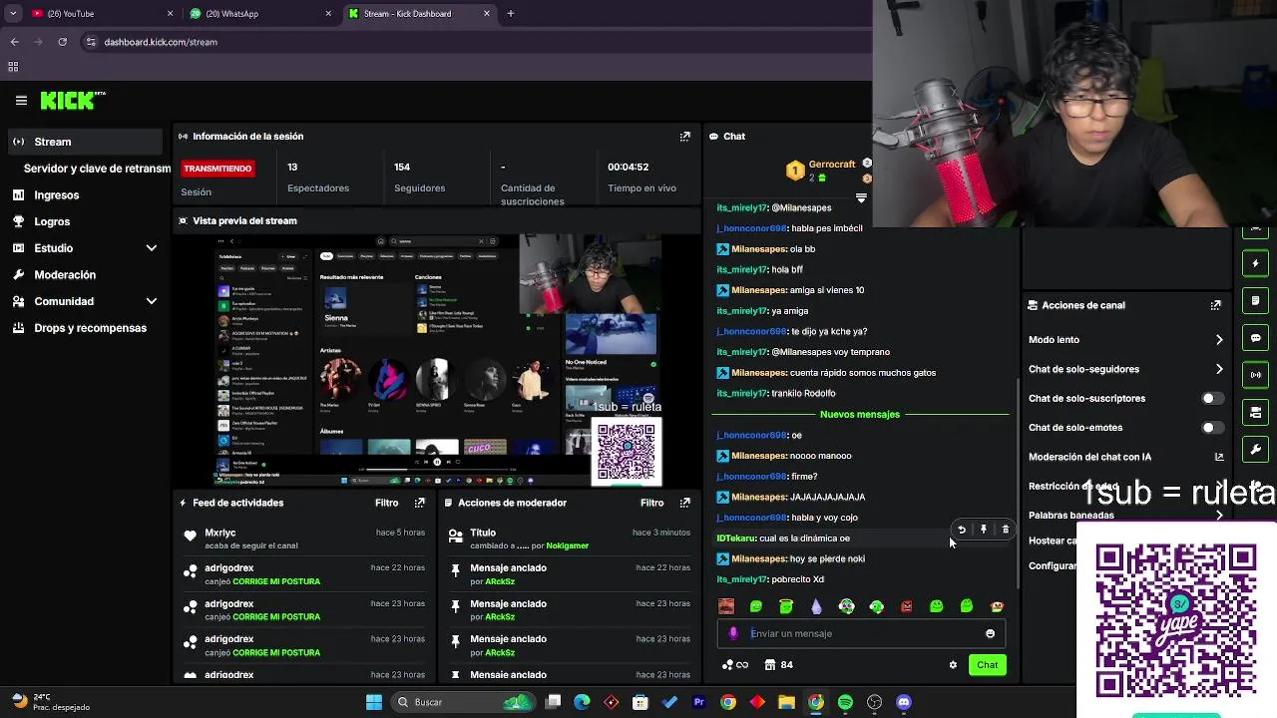Screen dimensions: 1277x718
Task: Send message with green Chat button
Action: [987, 665]
